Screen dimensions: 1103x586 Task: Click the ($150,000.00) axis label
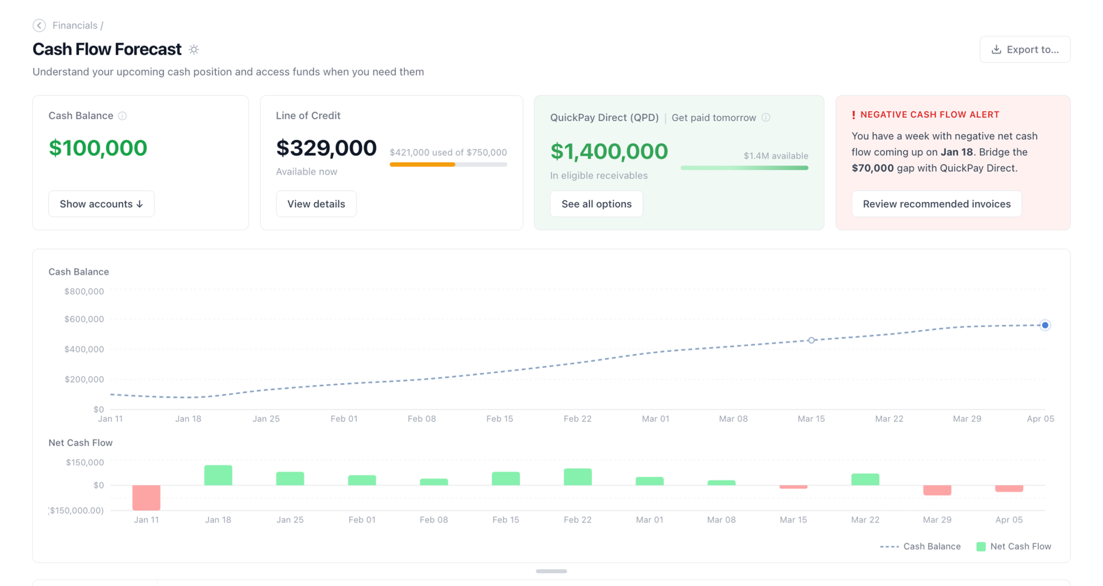click(76, 510)
